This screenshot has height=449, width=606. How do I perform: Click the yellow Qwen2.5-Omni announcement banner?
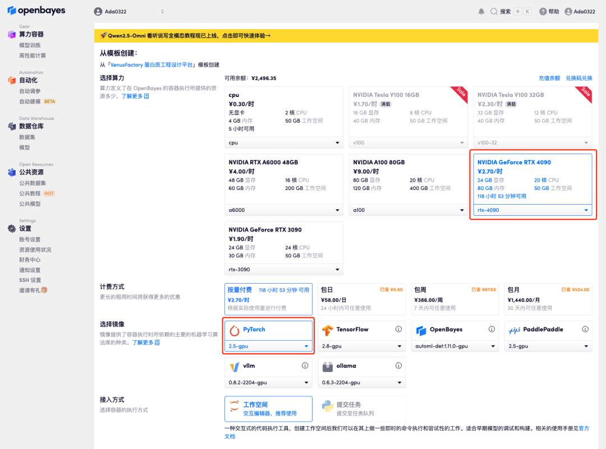(343, 36)
